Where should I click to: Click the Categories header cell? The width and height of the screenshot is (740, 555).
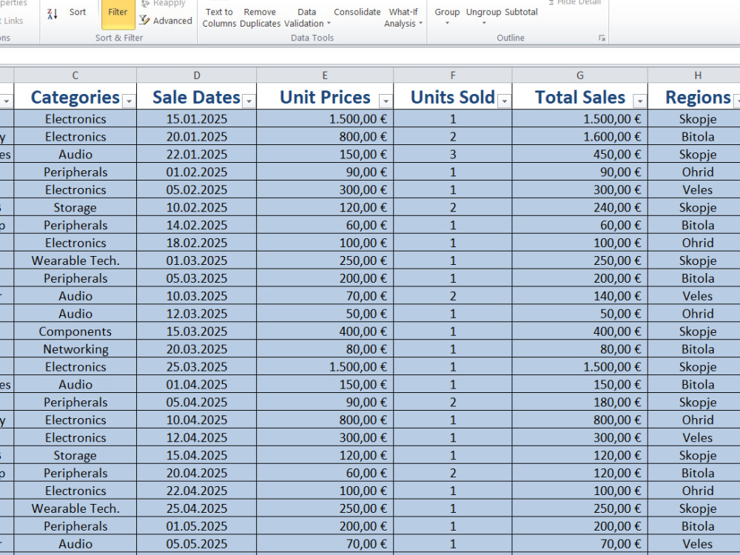(75, 97)
